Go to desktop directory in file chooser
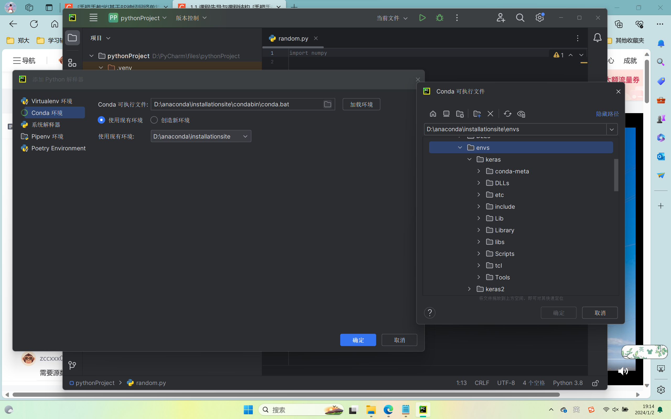671x419 pixels. click(x=446, y=114)
